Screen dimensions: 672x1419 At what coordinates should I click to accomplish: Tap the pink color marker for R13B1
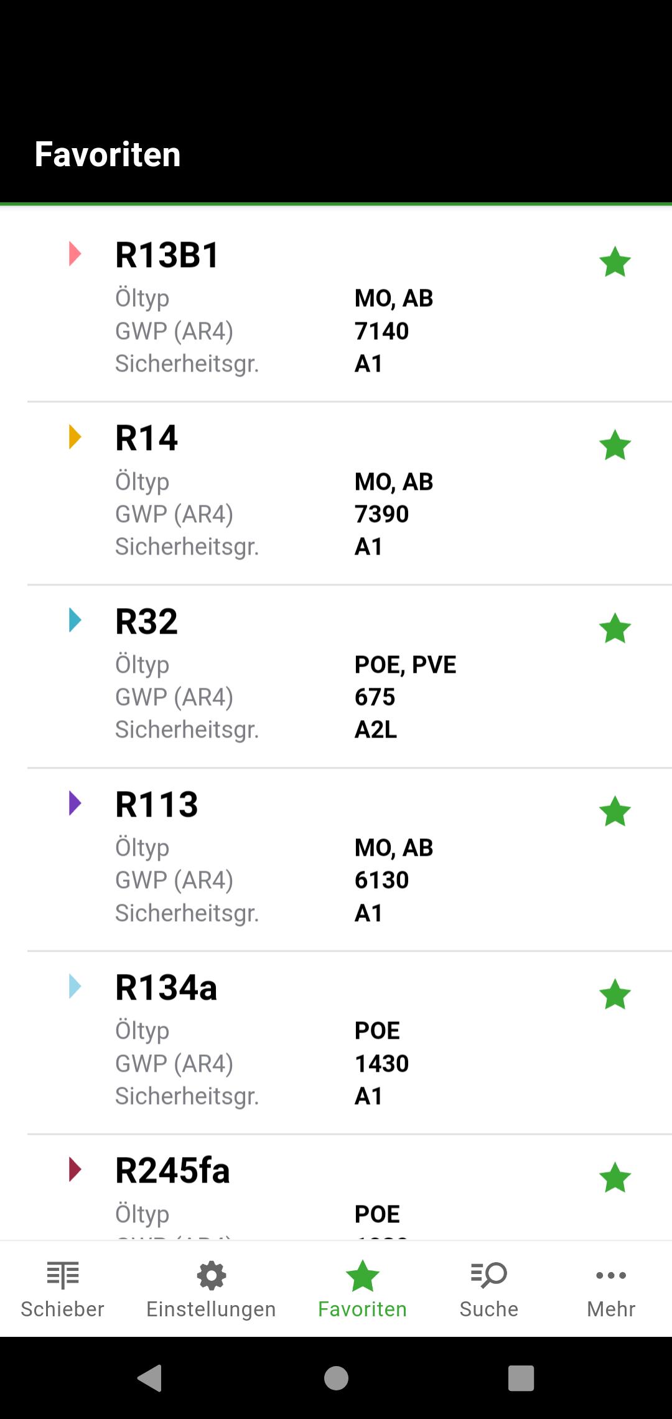(x=75, y=254)
